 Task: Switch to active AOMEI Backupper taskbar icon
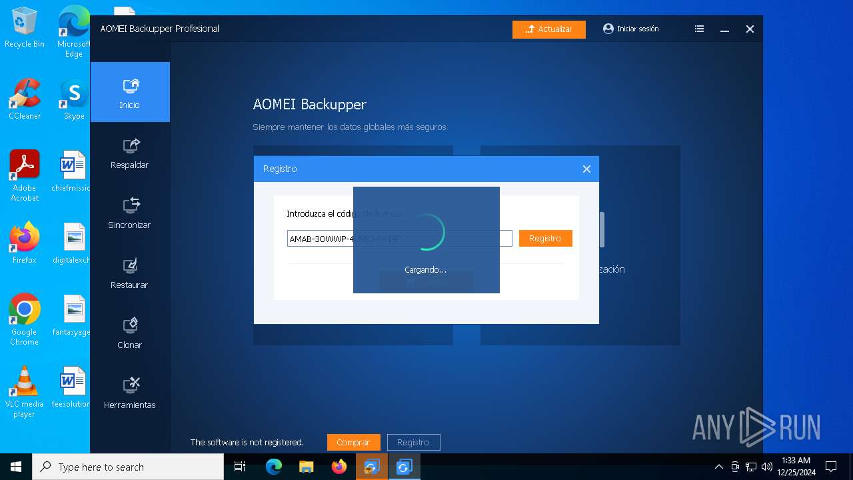point(404,467)
